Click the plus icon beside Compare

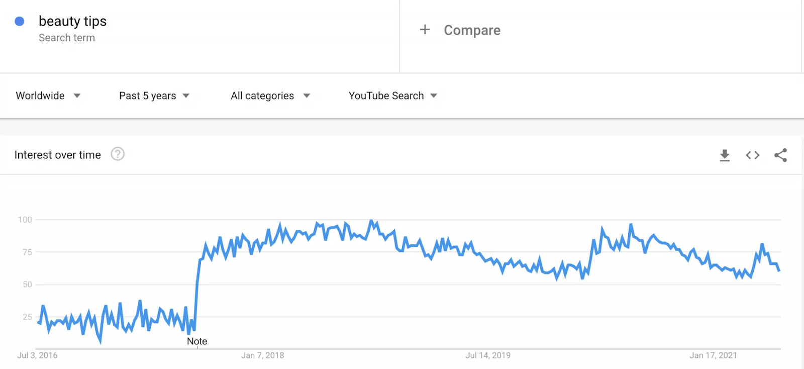point(425,30)
